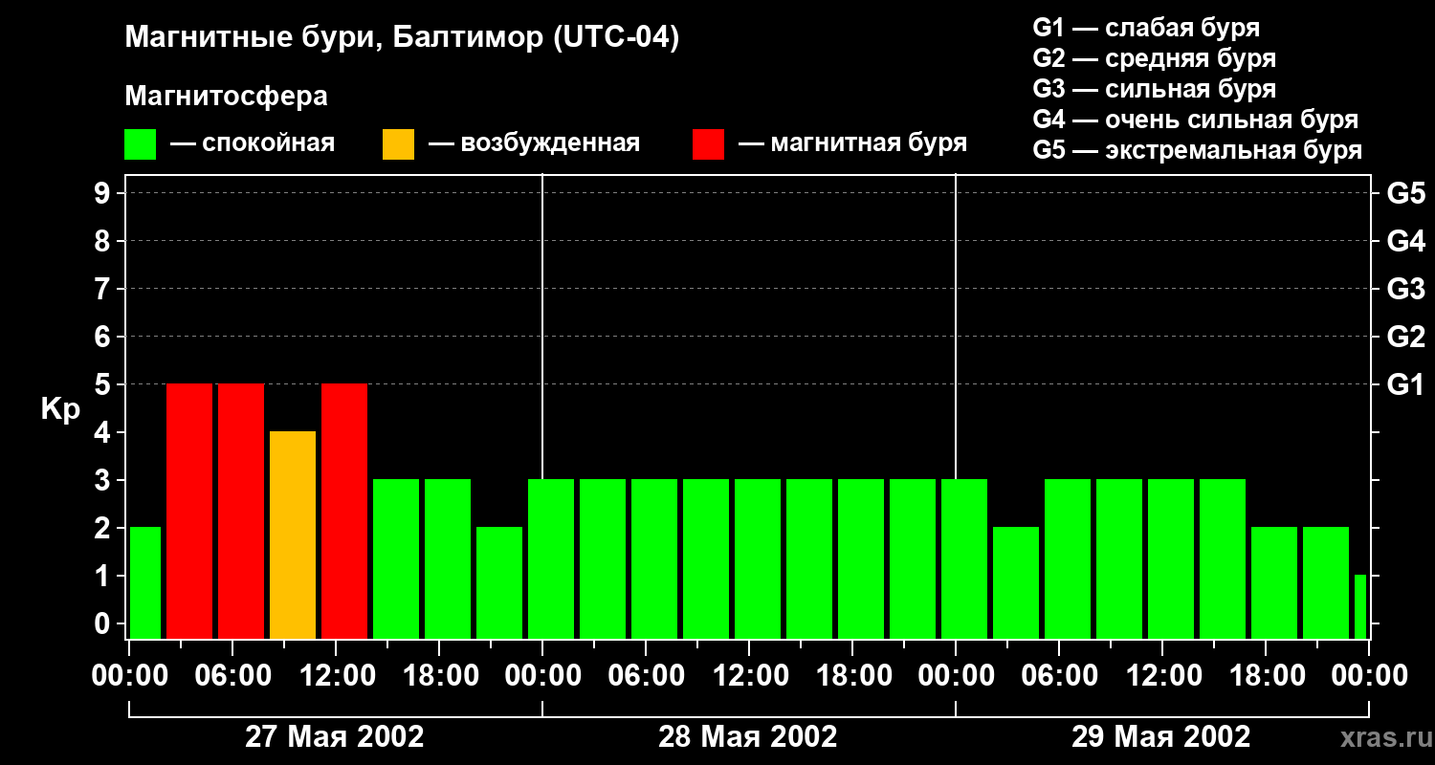Click the 'G4 — очень сильная буря' line
Viewport: 1435px width, 765px height.
tap(1196, 120)
